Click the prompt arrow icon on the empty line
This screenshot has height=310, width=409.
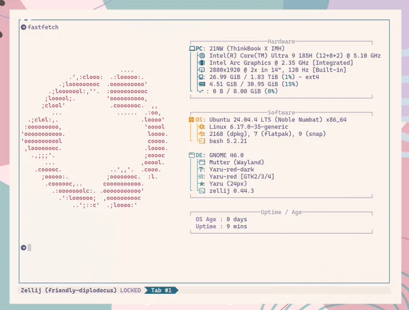click(x=23, y=247)
